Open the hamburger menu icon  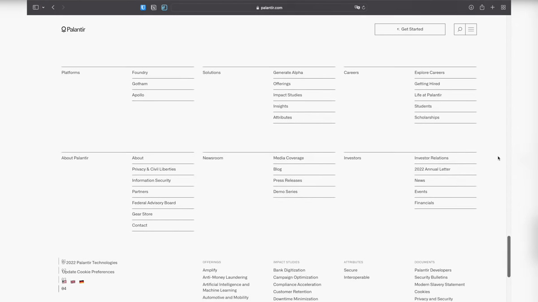471,29
